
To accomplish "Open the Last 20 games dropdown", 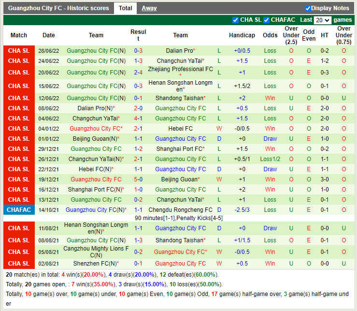I will point(322,20).
